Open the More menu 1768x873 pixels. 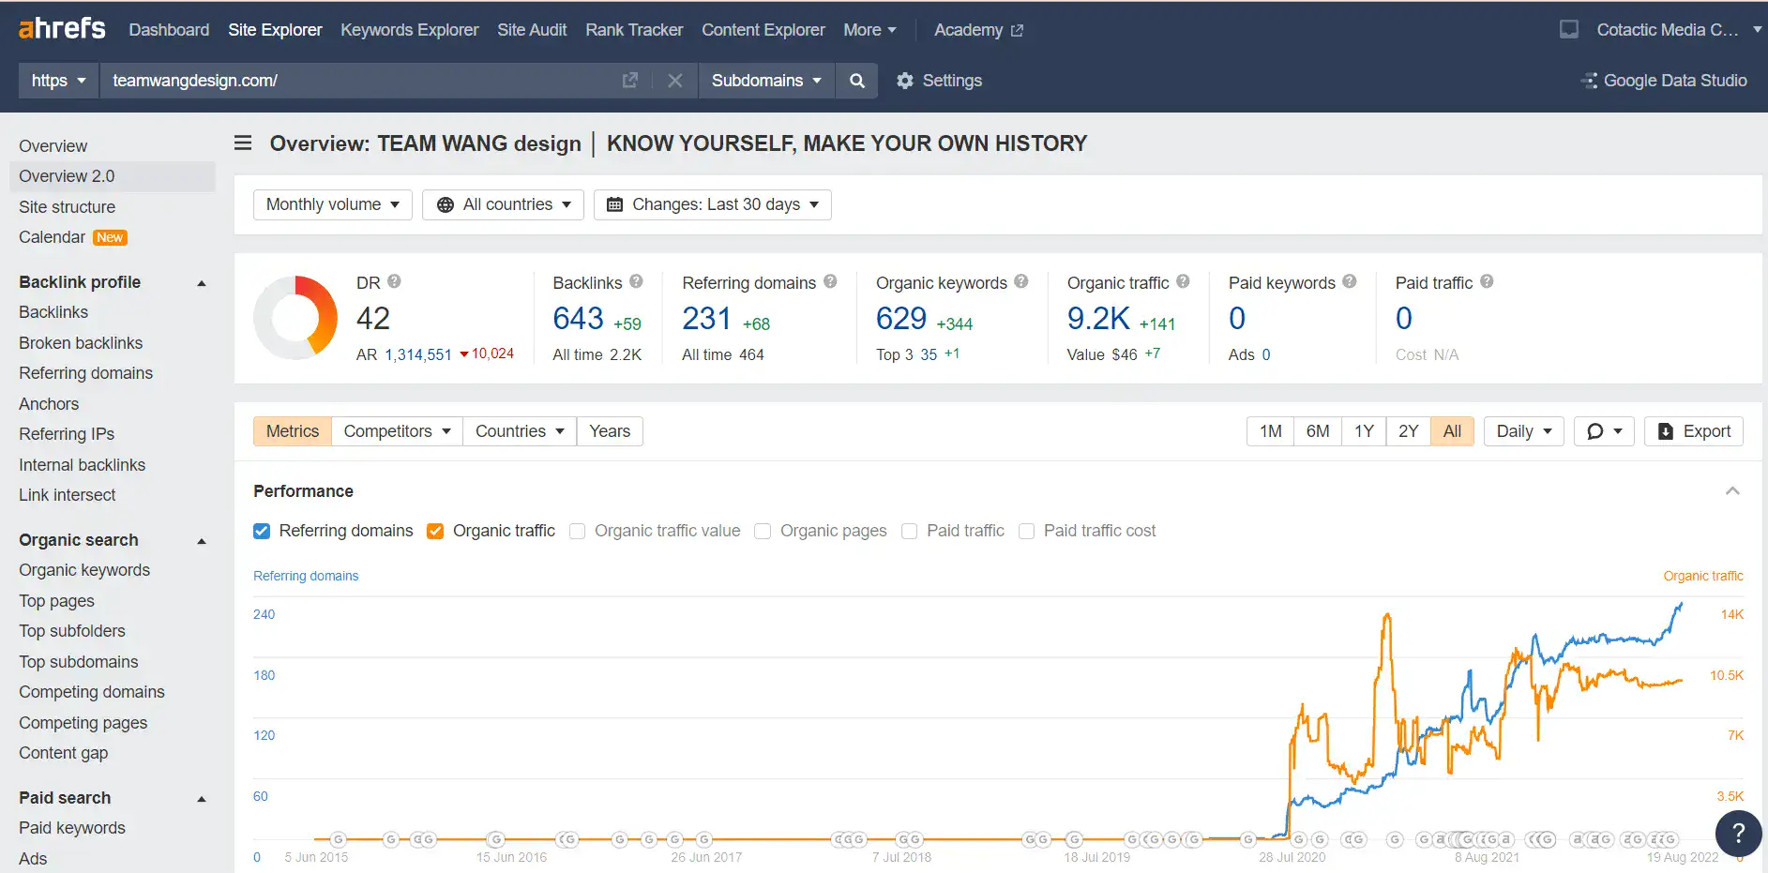point(869,30)
